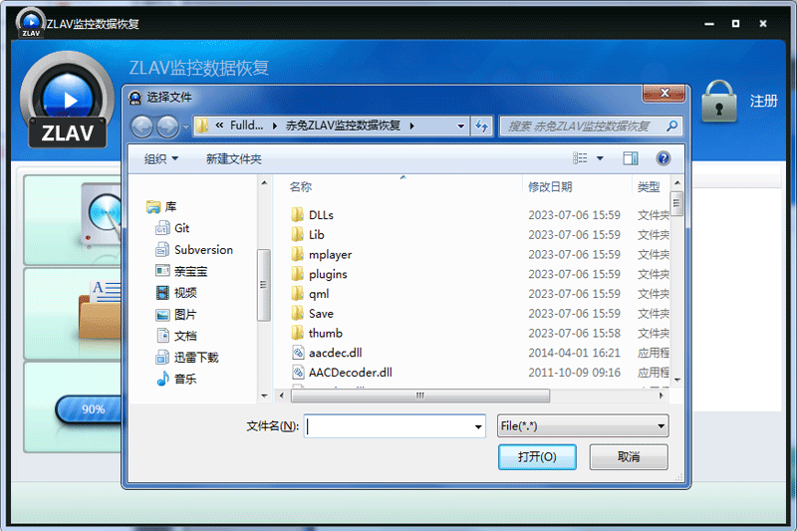Open the filename history dropdown arrow
This screenshot has width=797, height=531.
tap(478, 426)
